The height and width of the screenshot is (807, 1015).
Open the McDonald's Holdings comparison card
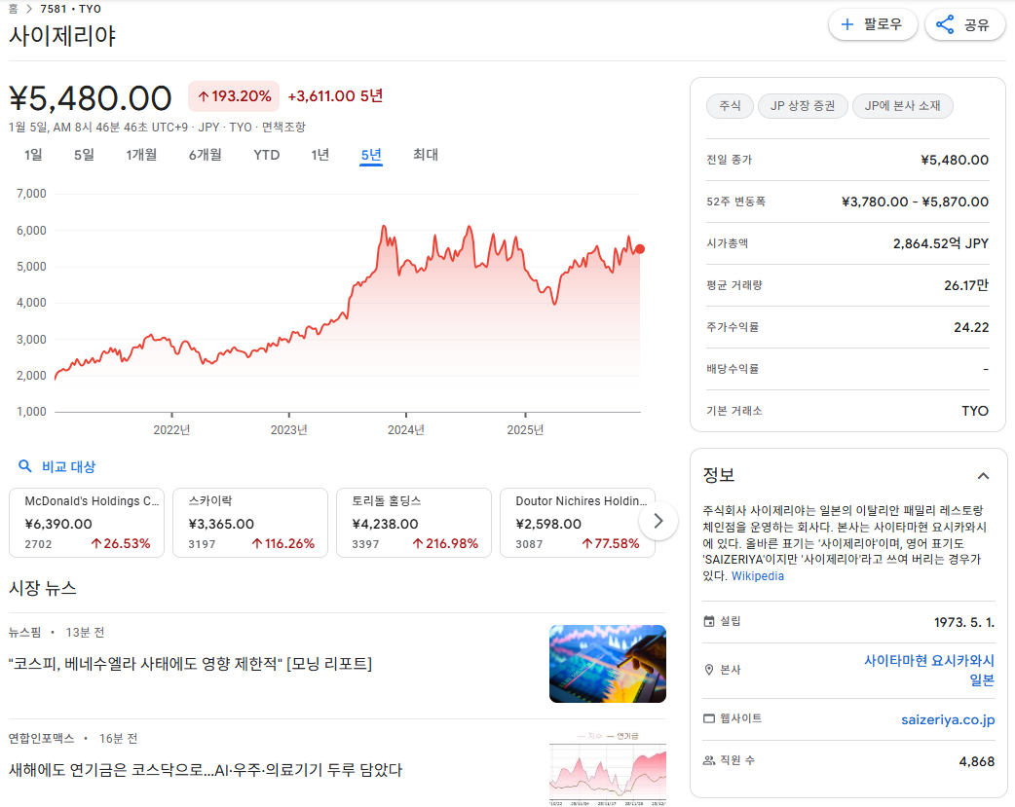point(87,522)
